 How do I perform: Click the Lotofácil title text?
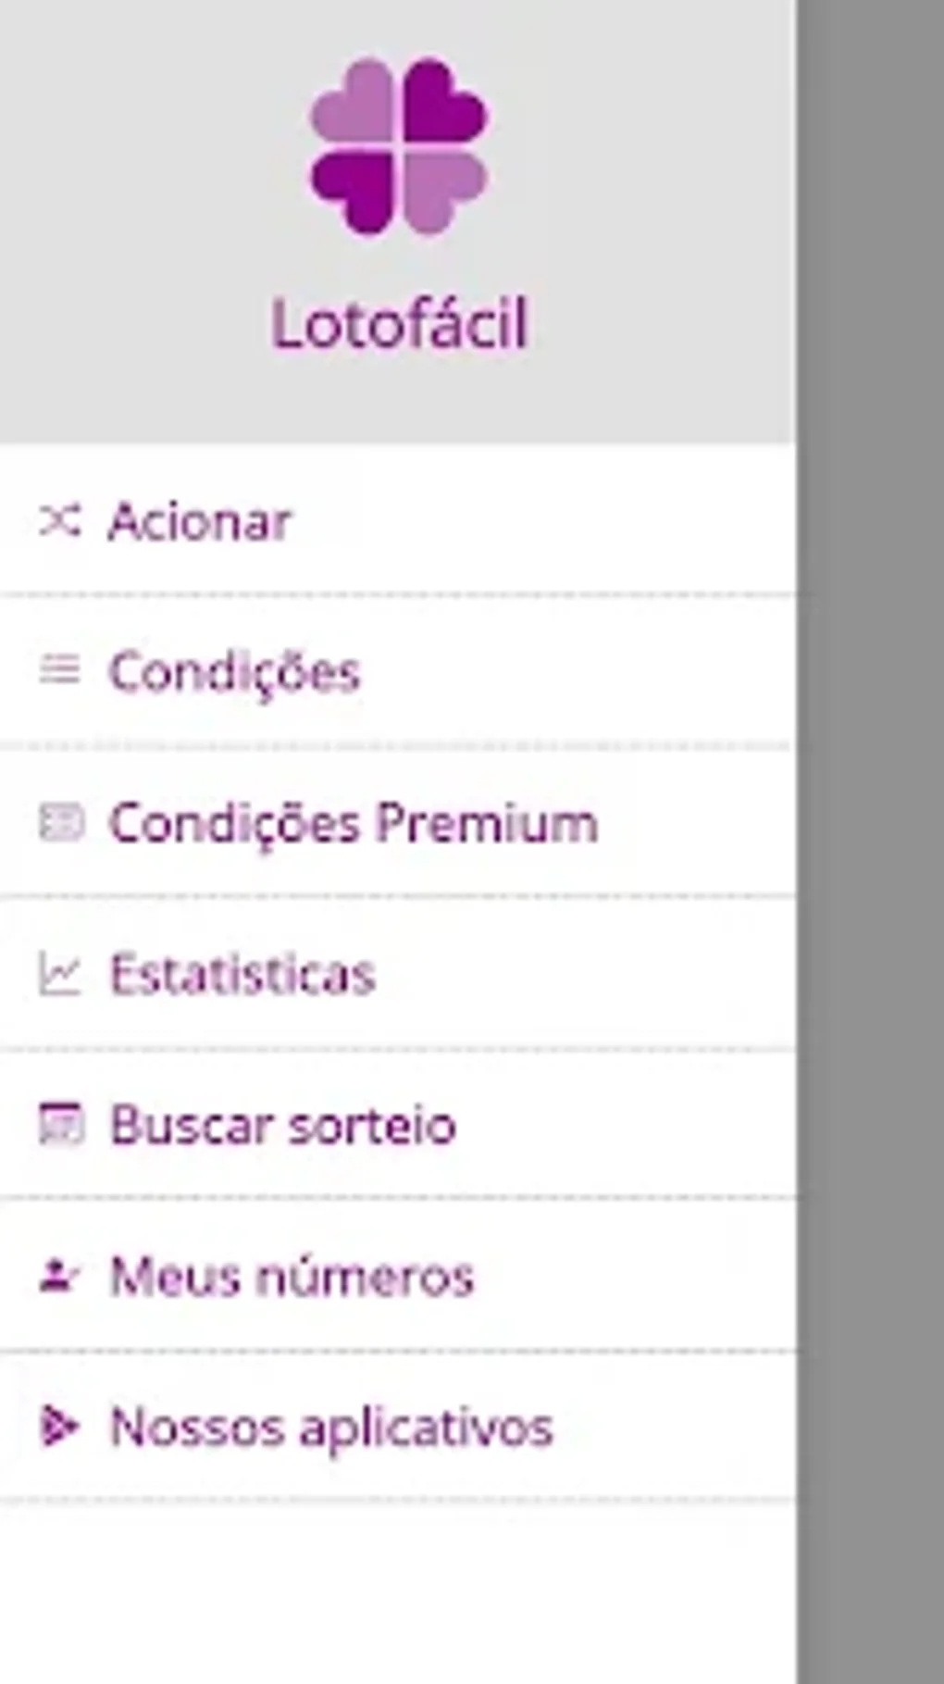click(x=399, y=324)
